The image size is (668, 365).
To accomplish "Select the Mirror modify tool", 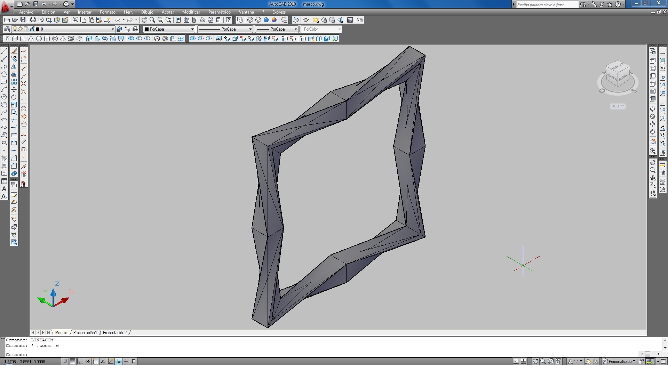I will point(14,66).
